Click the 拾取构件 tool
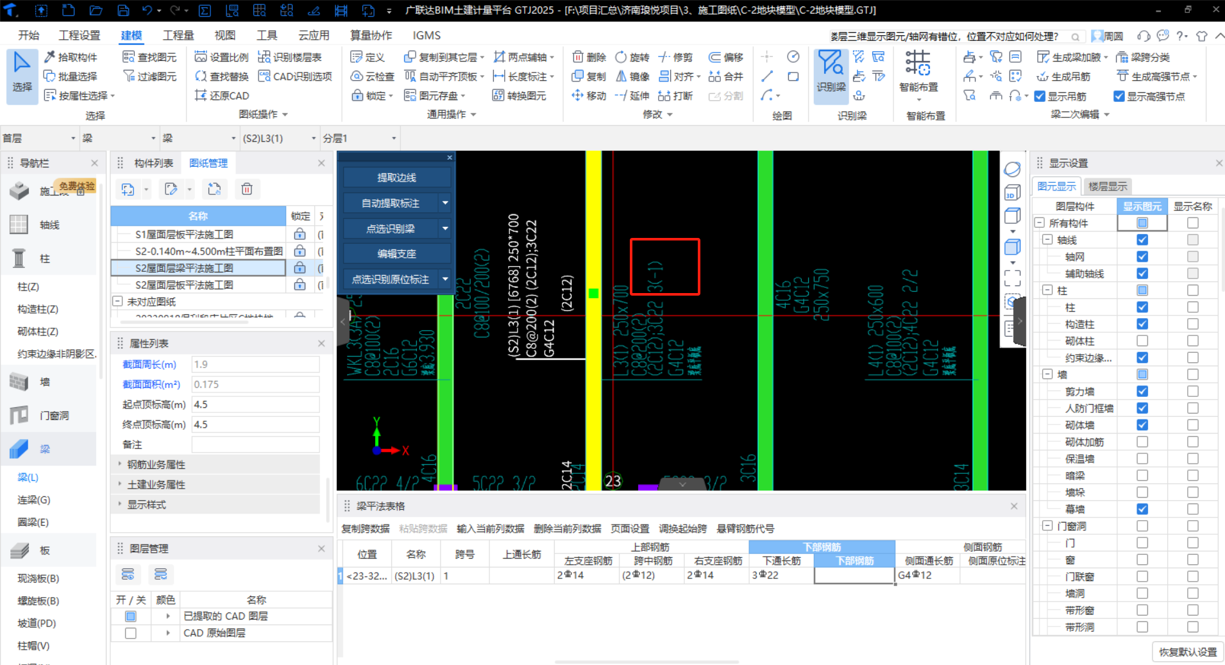Image resolution: width=1225 pixels, height=665 pixels. (71, 57)
